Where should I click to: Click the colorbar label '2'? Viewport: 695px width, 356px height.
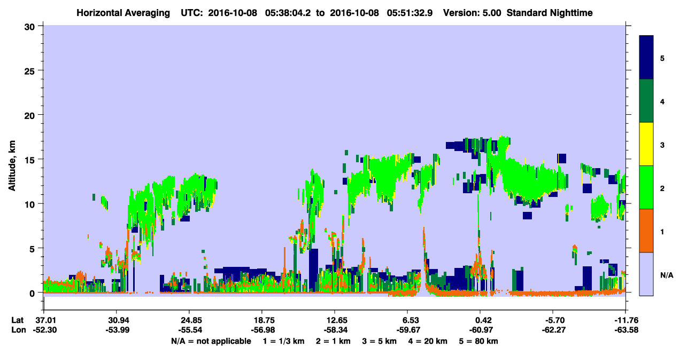tap(662, 188)
